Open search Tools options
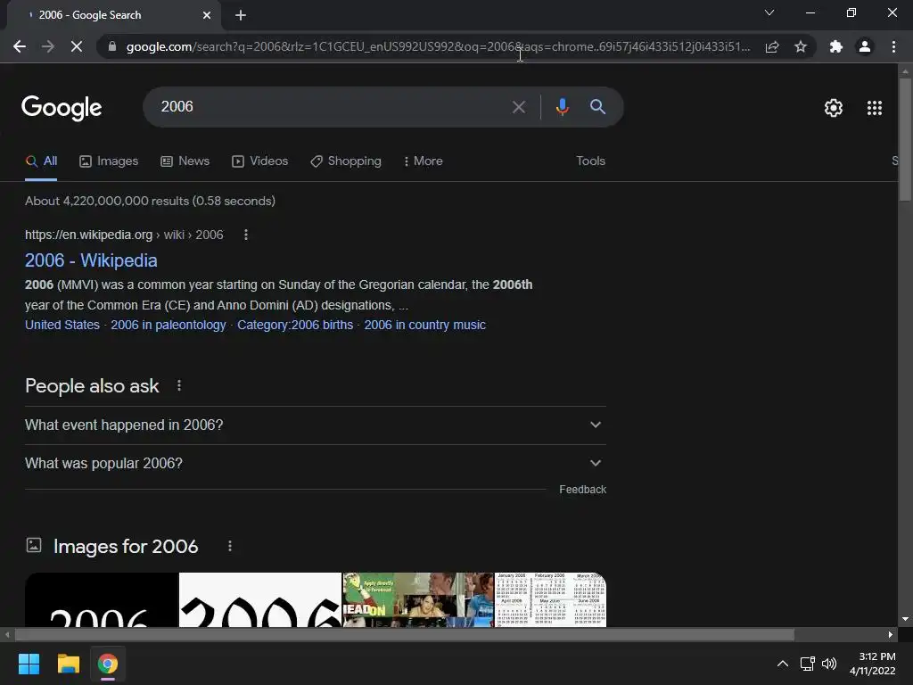Viewport: 913px width, 685px height. tap(590, 161)
